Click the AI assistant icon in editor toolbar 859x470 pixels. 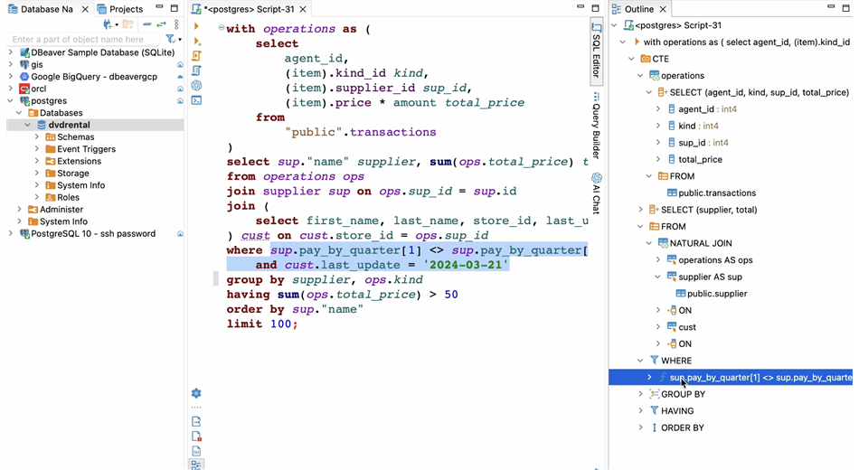pos(196,86)
